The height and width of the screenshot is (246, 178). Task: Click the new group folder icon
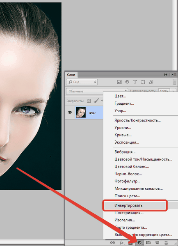click(148, 243)
